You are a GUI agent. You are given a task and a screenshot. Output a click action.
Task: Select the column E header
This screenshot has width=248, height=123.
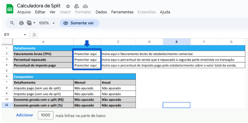[x=177, y=42]
